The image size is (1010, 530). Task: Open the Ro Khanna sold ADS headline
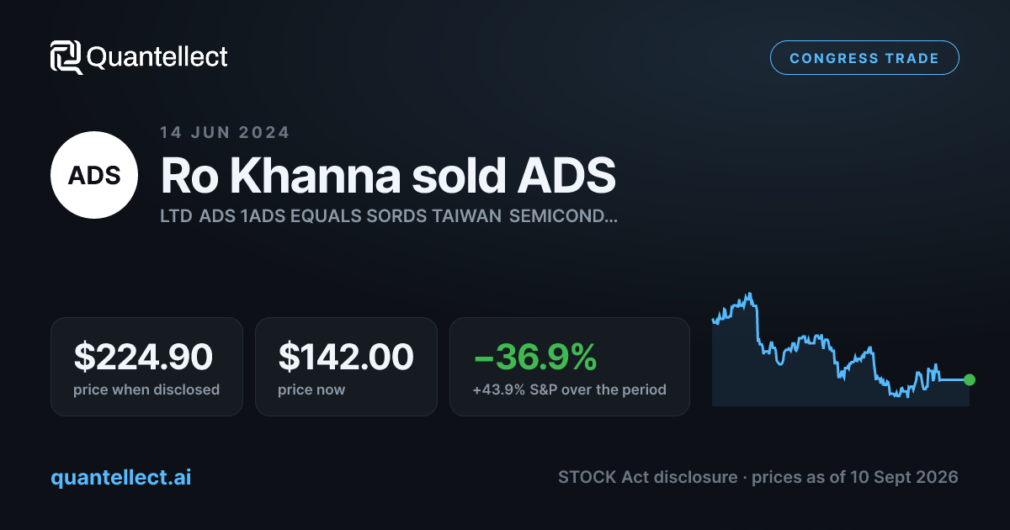[x=388, y=175]
